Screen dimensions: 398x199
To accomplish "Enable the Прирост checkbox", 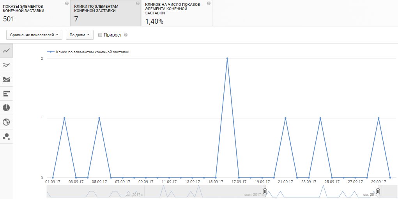I will pos(100,35).
